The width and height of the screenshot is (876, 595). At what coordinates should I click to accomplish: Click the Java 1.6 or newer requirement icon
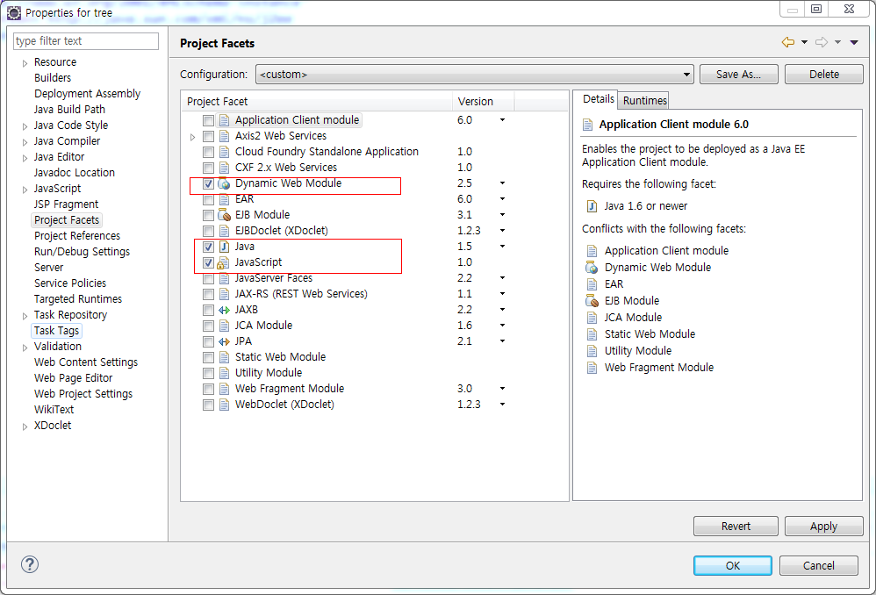coord(592,207)
